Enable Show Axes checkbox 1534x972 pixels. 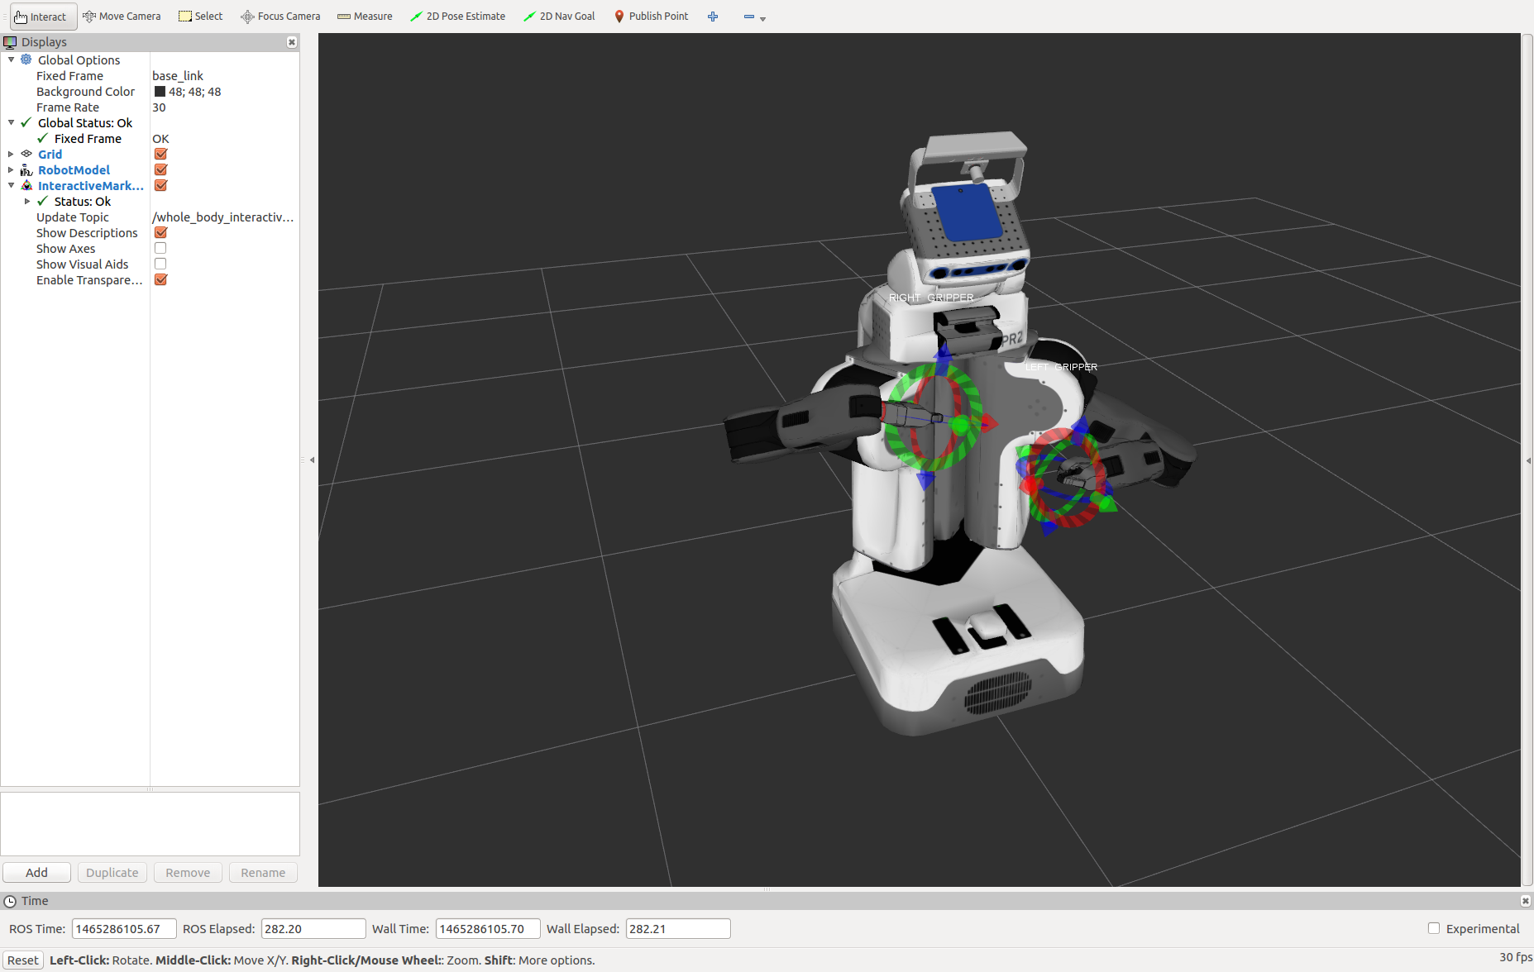tap(160, 248)
